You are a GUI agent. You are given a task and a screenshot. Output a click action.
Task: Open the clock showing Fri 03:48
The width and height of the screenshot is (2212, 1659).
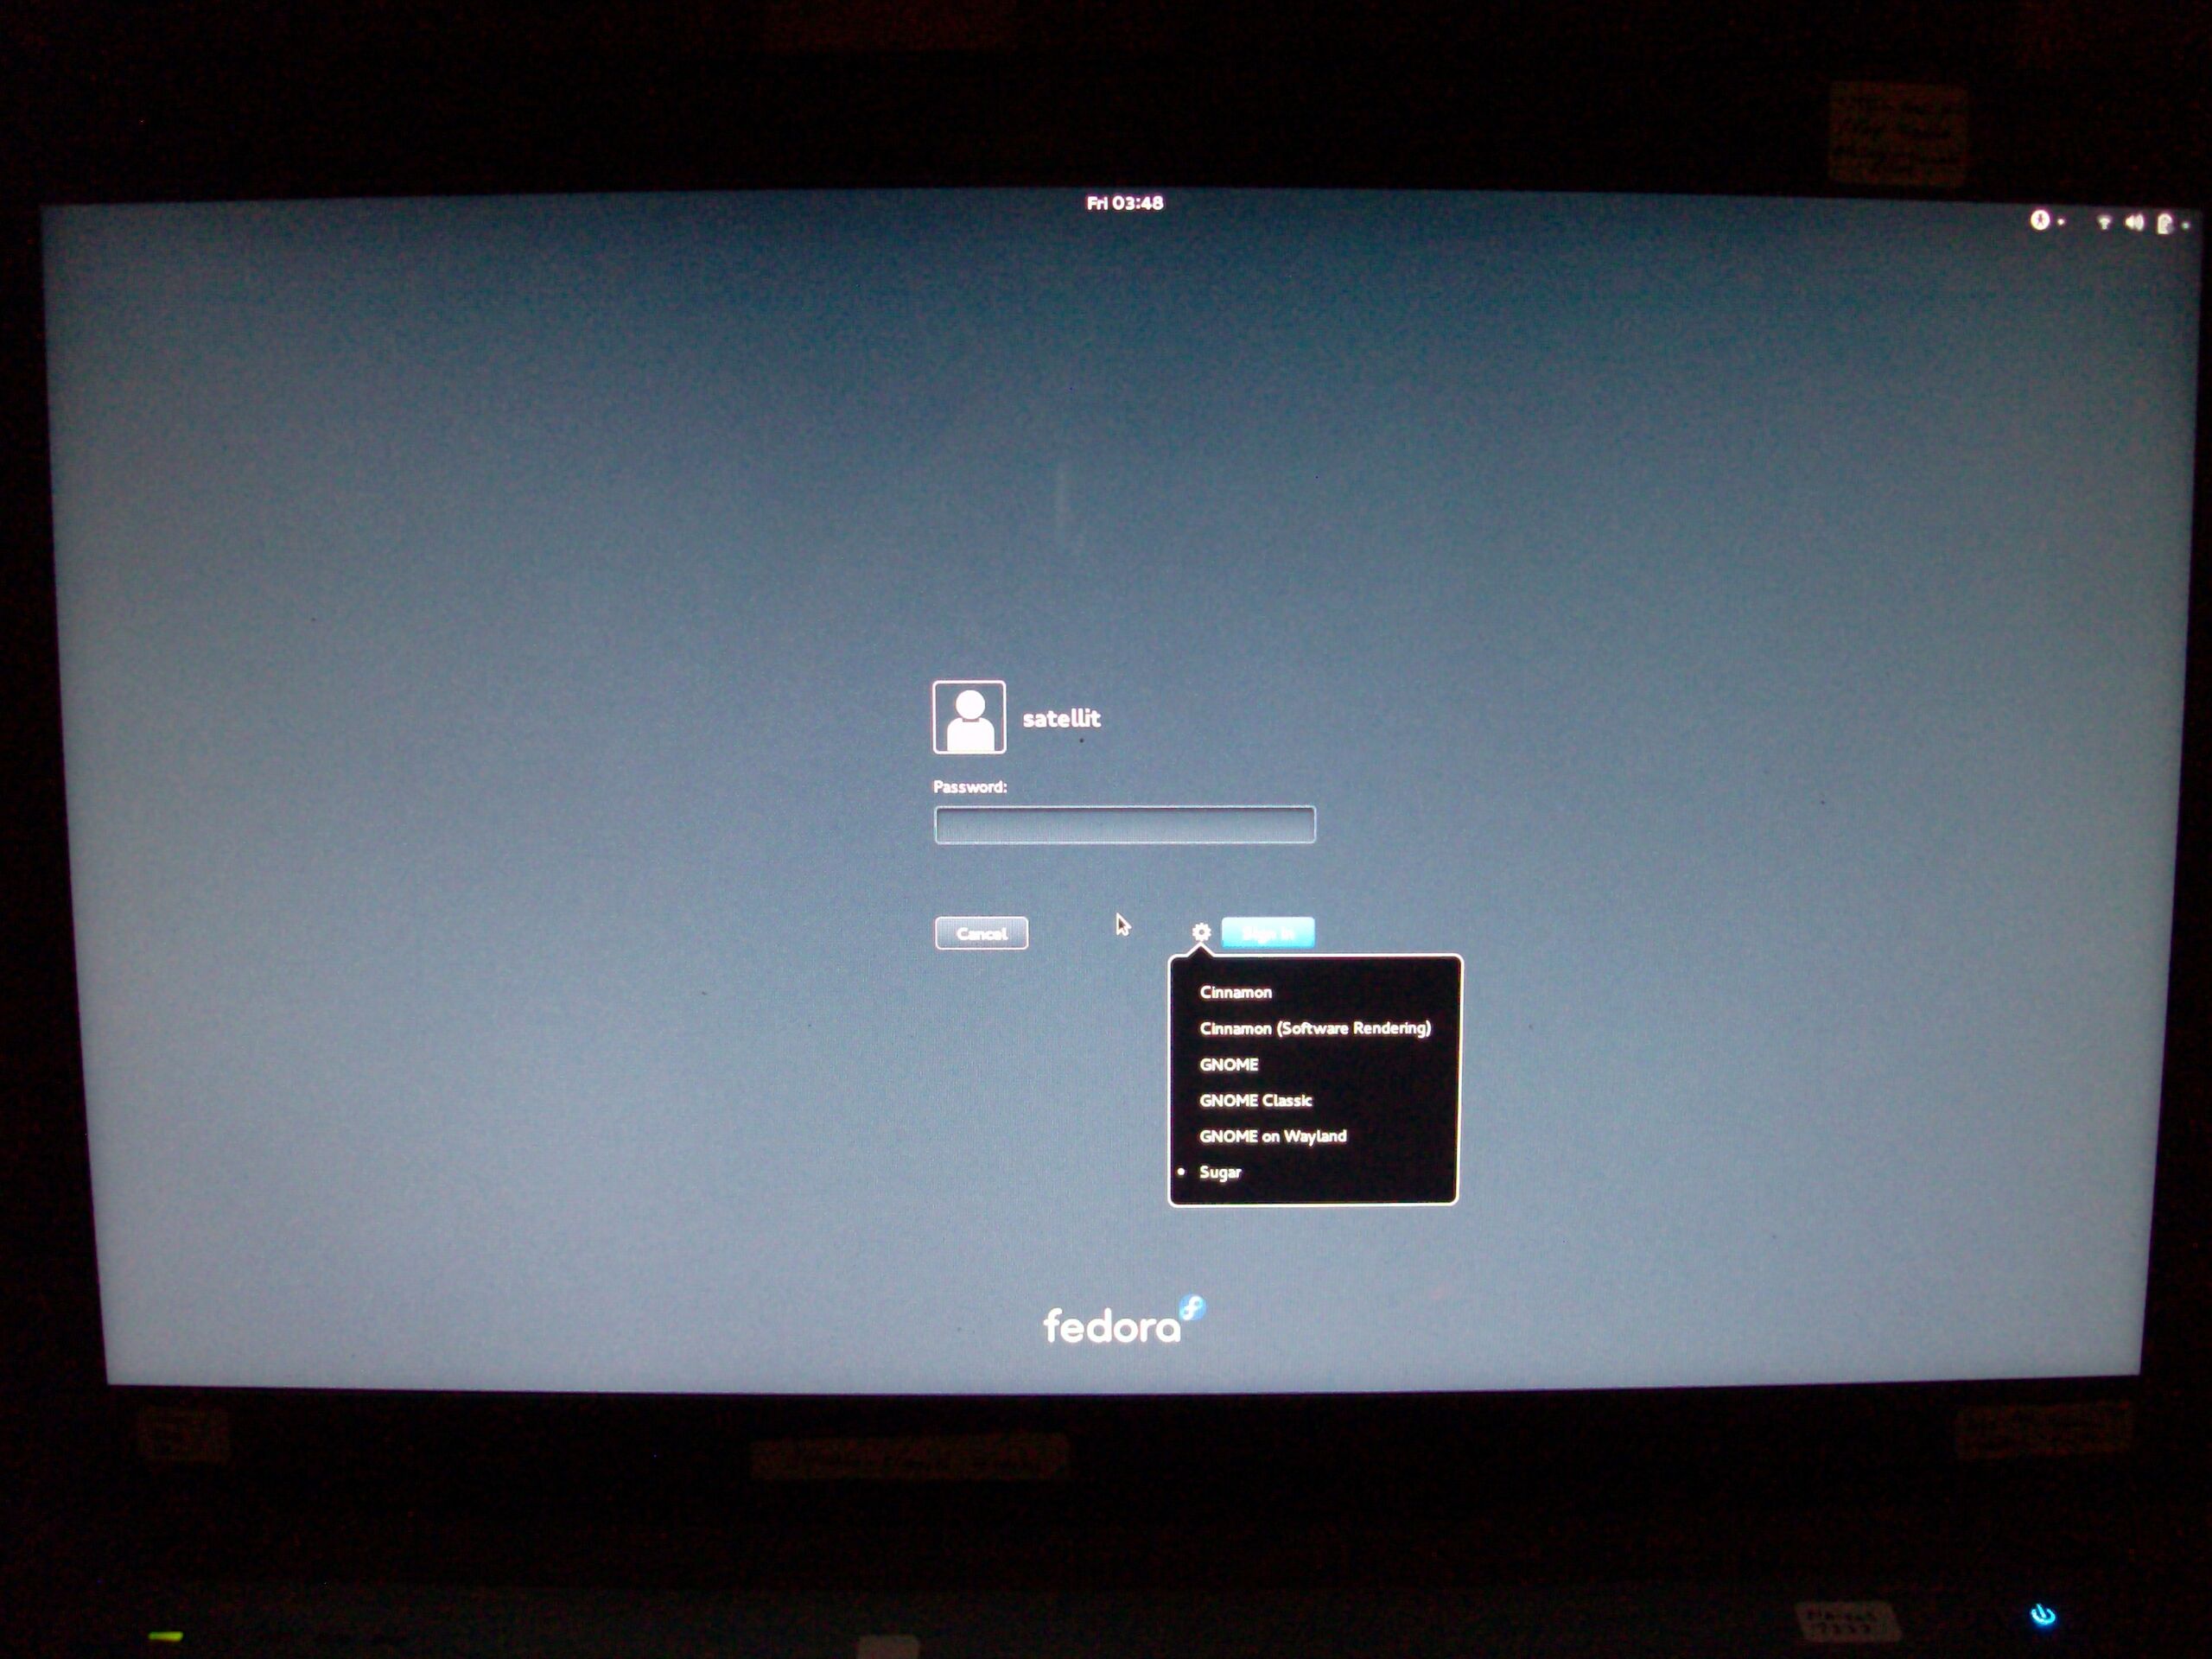pos(1124,203)
